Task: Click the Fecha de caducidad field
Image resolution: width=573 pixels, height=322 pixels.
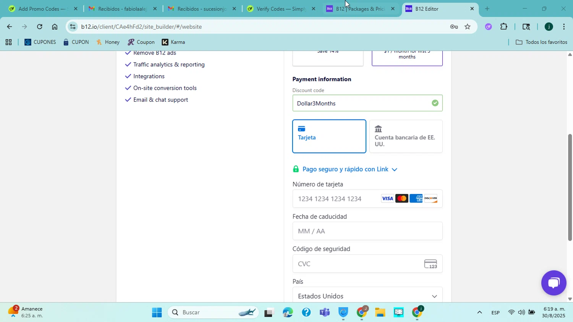Action: click(367, 231)
